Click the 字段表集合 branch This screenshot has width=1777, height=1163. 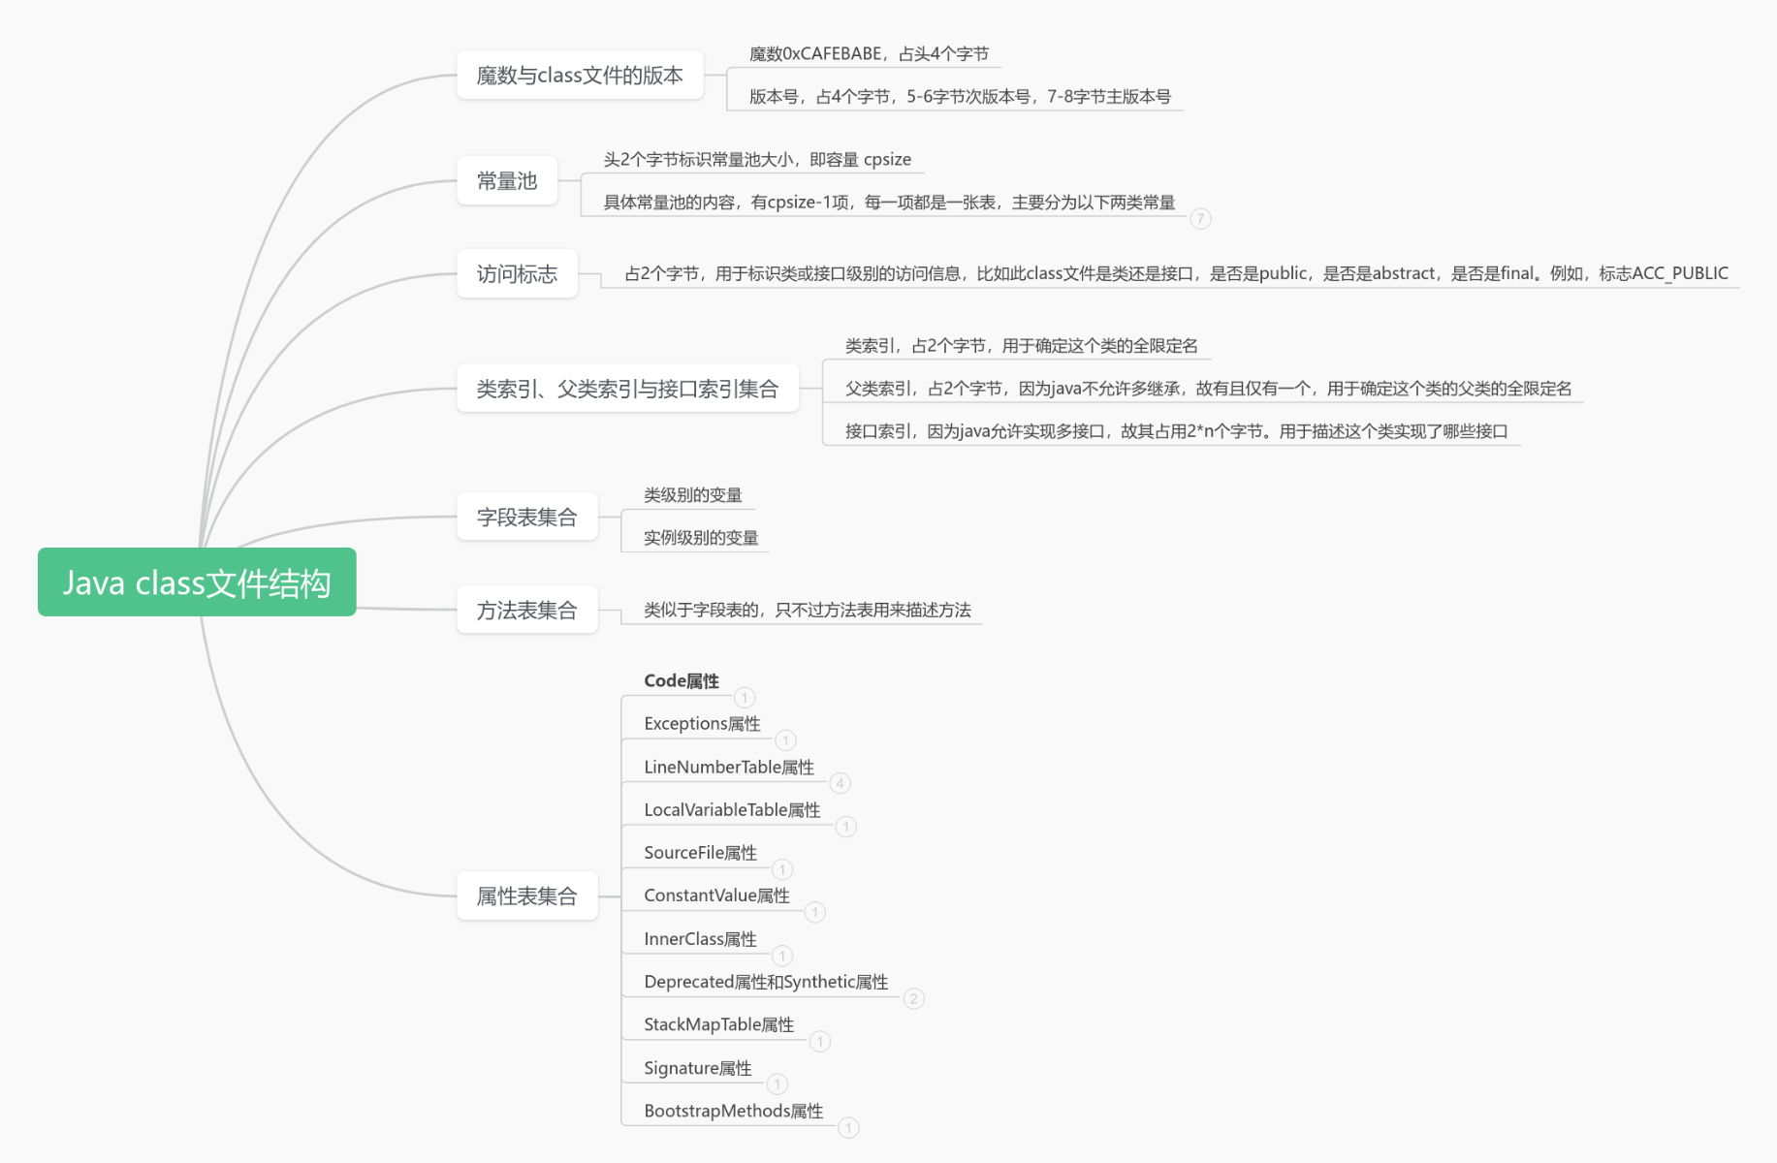click(526, 517)
